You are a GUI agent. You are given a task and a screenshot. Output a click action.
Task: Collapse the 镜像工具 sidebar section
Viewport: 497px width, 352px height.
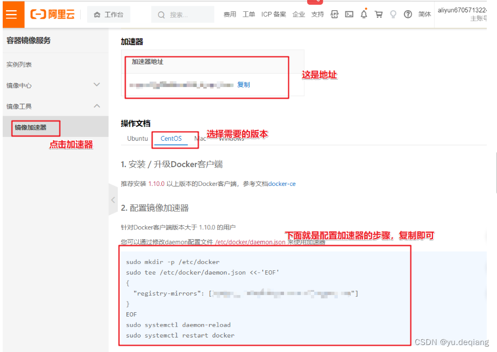click(55, 106)
